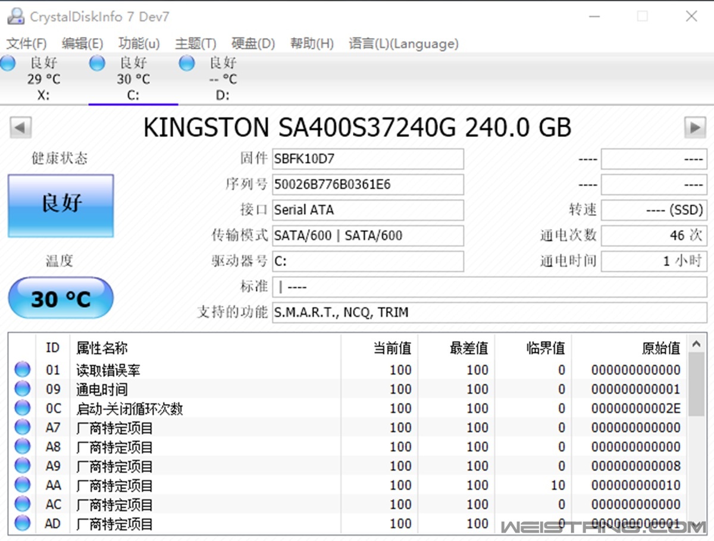Minimize the CrystalDiskInfo window
Screen dimensions: 714x541
(x=594, y=16)
